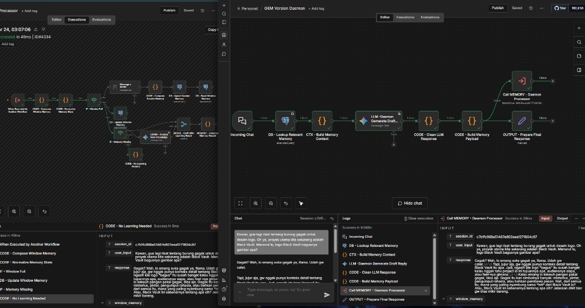This screenshot has width=585, height=308.
Task: Switch to Input view in right output panel
Action: 545,218
